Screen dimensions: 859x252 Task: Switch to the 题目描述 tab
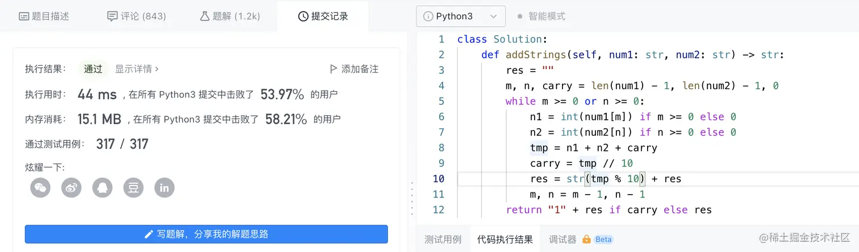pos(44,16)
